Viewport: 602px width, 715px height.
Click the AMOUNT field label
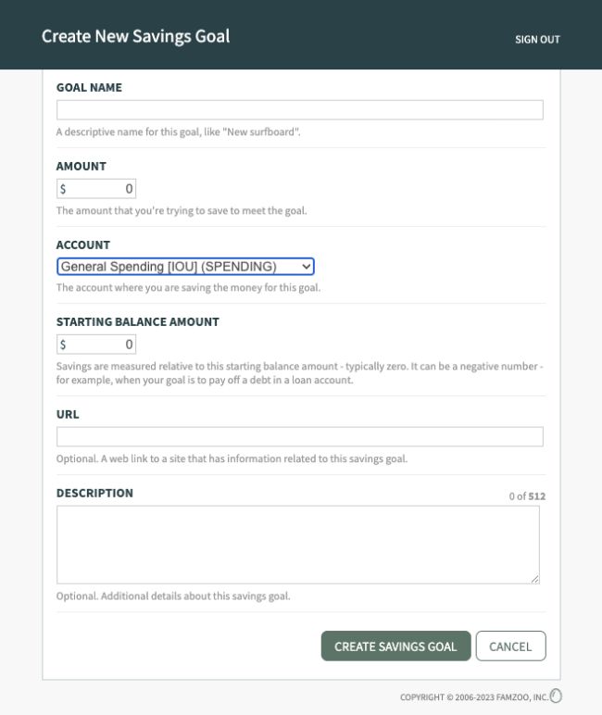[82, 166]
